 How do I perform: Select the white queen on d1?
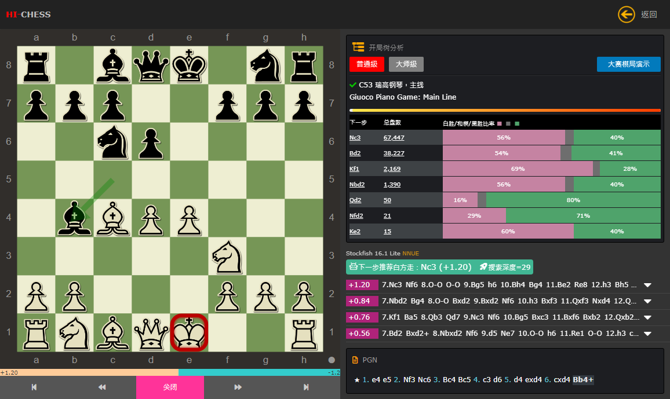151,332
